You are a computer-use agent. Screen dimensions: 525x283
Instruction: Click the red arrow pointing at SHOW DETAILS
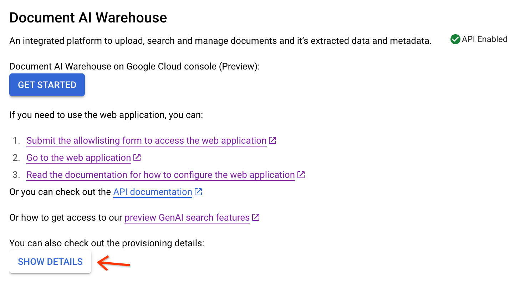click(x=114, y=263)
